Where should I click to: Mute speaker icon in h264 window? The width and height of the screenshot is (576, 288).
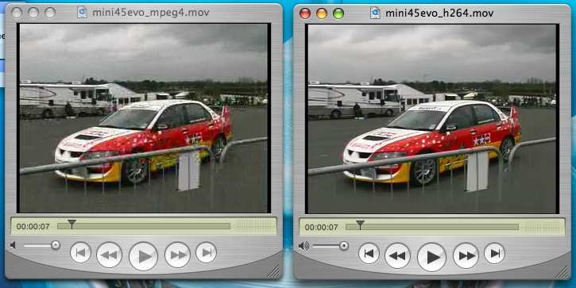303,246
